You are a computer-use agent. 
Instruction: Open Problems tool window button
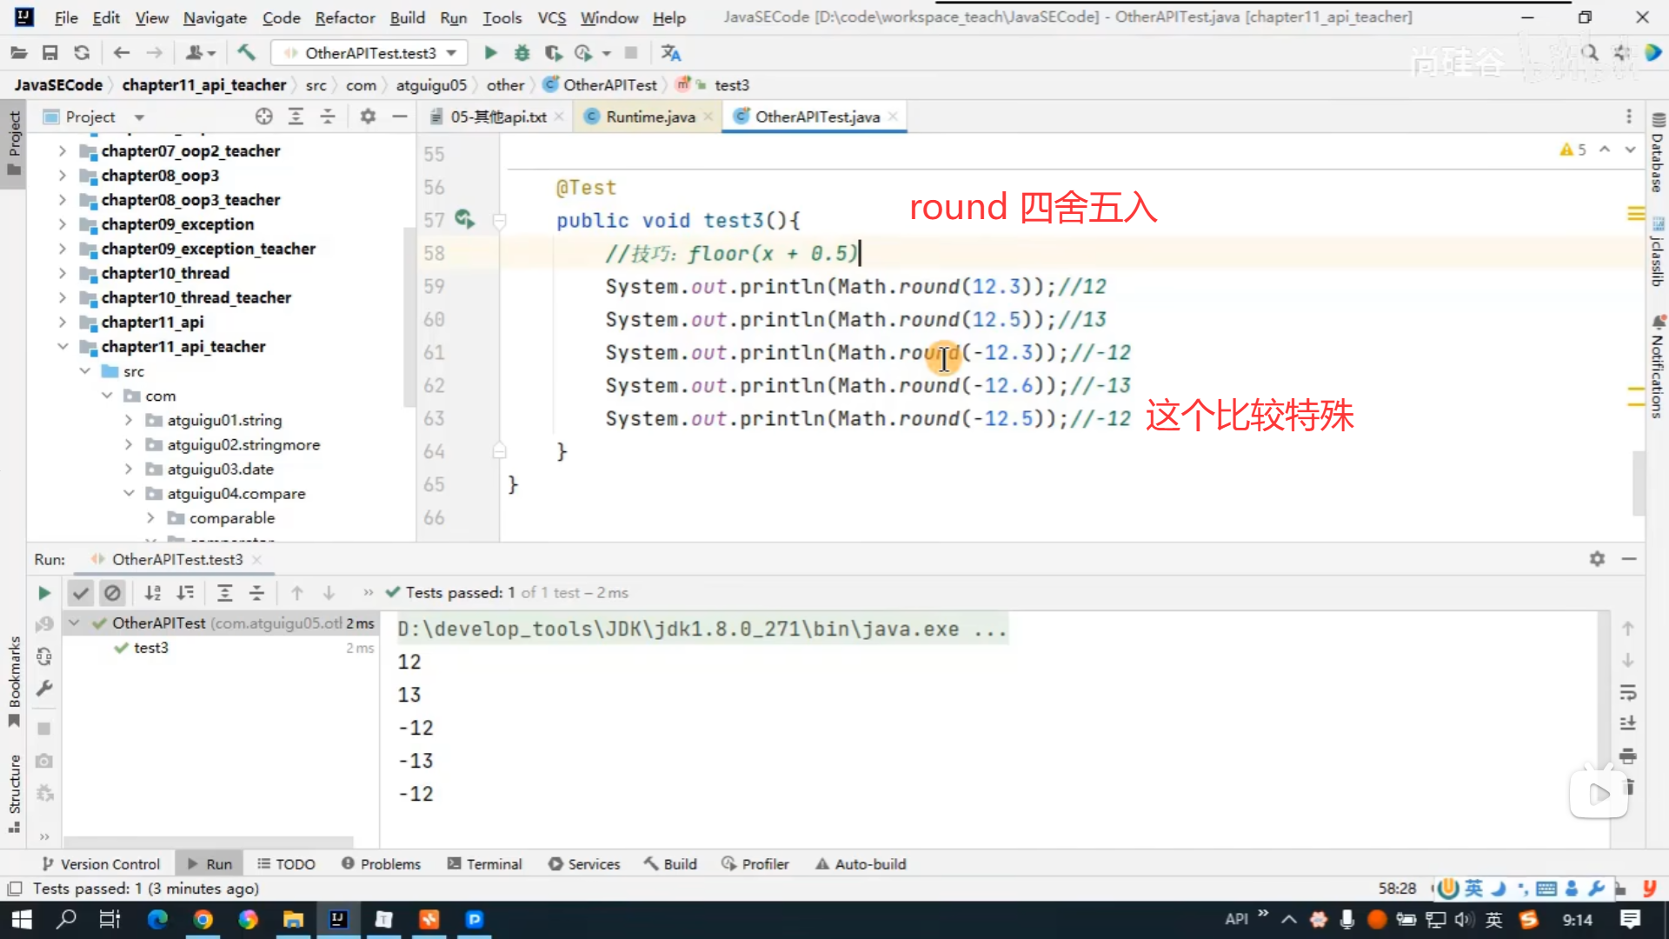[381, 864]
